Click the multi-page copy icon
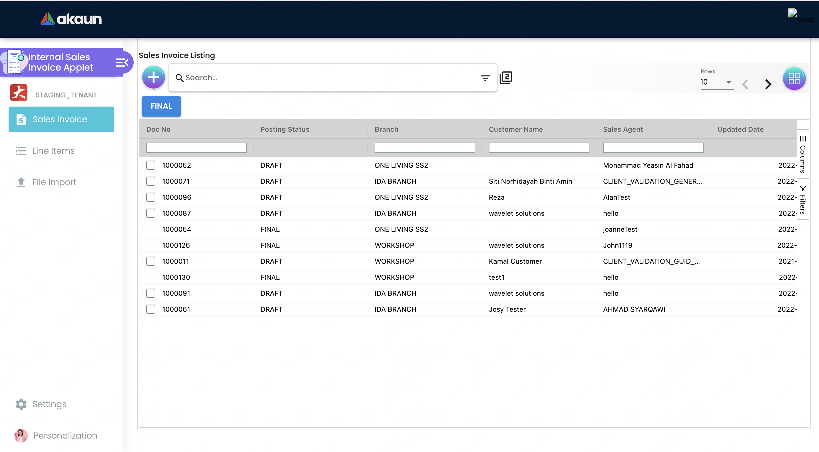Image resolution: width=819 pixels, height=452 pixels. [505, 77]
